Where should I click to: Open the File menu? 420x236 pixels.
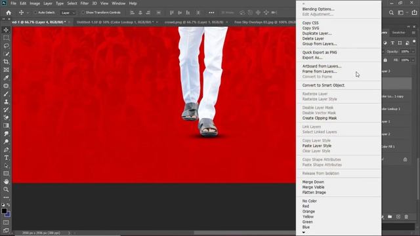[13, 3]
